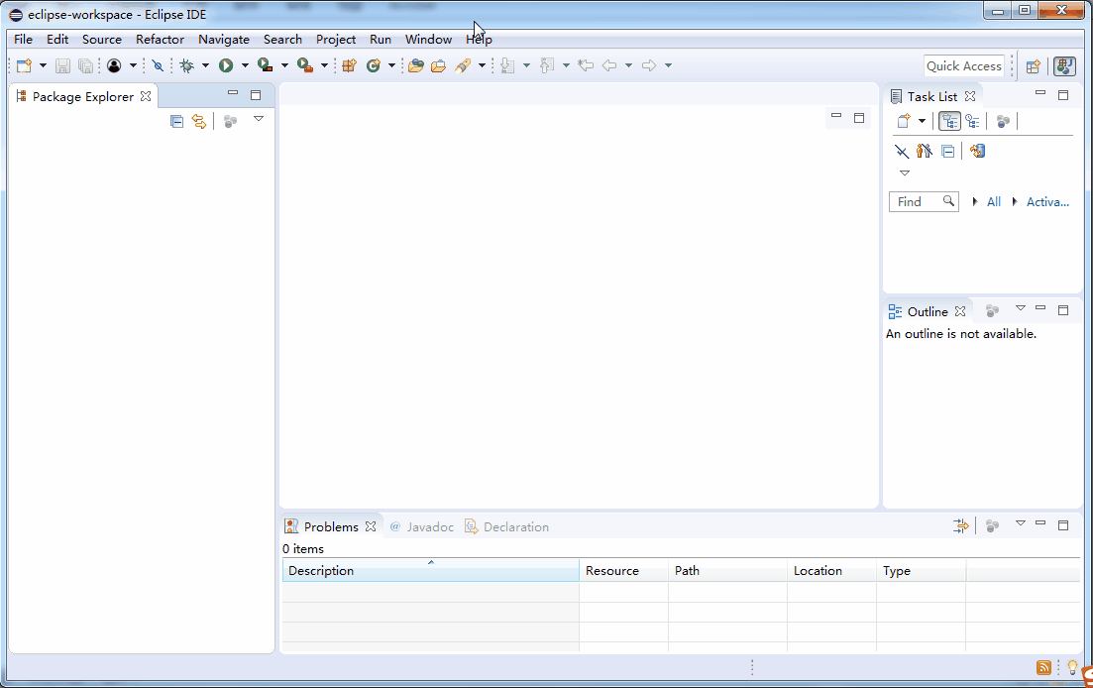Toggle Scheduled view in Task List
This screenshot has width=1093, height=688.
[973, 121]
